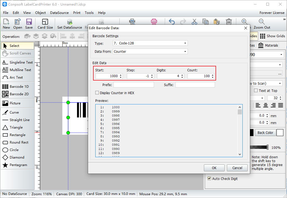This screenshot has width=287, height=198.
Task: Open the DataSource menu
Action: click(x=59, y=13)
